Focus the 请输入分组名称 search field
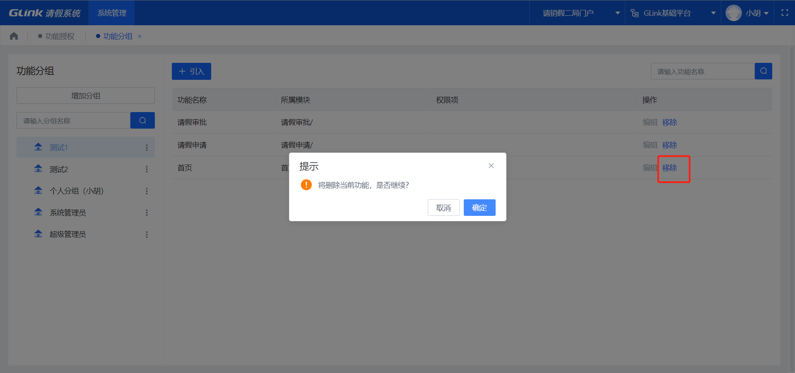The height and width of the screenshot is (373, 795). [x=73, y=120]
